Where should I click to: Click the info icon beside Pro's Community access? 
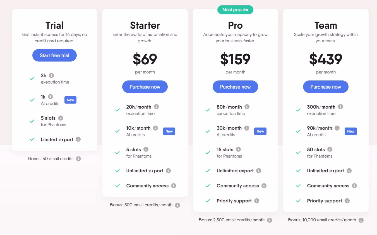pyautogui.click(x=264, y=185)
